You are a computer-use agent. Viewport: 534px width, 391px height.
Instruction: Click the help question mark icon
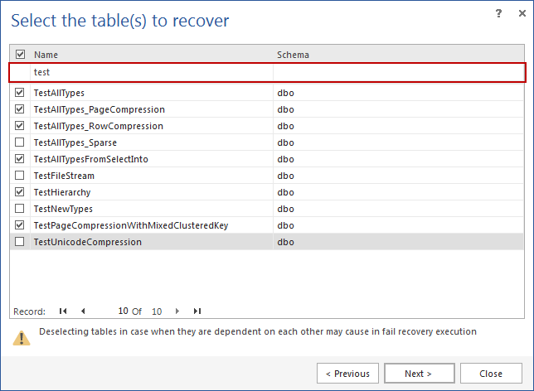tap(498, 13)
